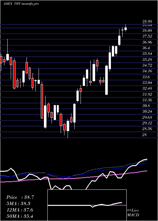Click the 'Price : 38.7' readout
Image resolution: width=158 pixels, height=221 pixels.
pyautogui.click(x=20, y=197)
